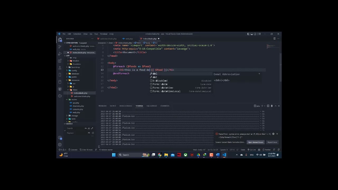Open the Extensions view
Viewport: 338px width, 190px height.
[x=60, y=61]
